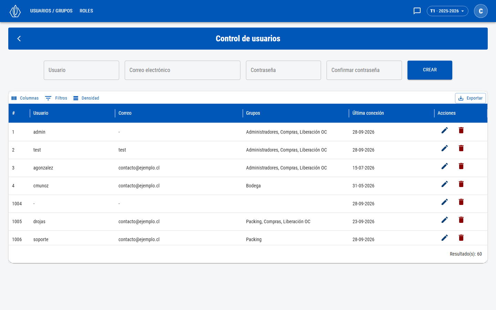Open the Columnas column selector
496x310 pixels.
(x=25, y=98)
